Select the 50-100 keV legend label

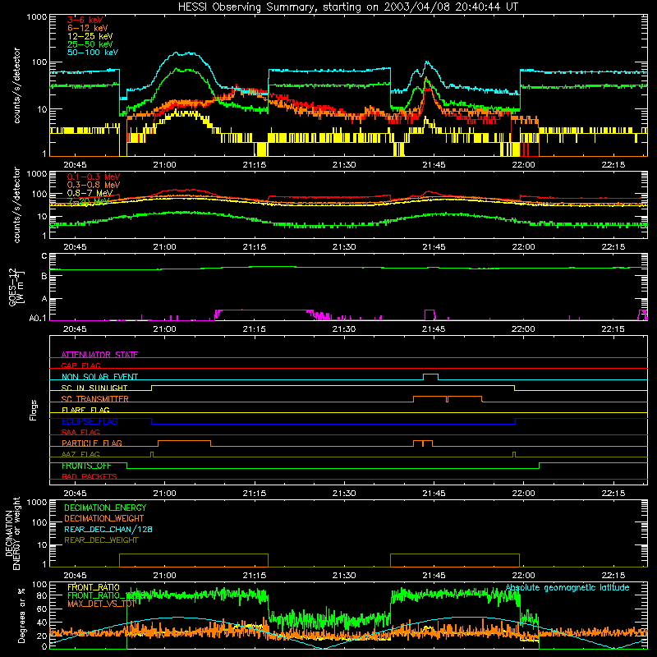point(93,52)
